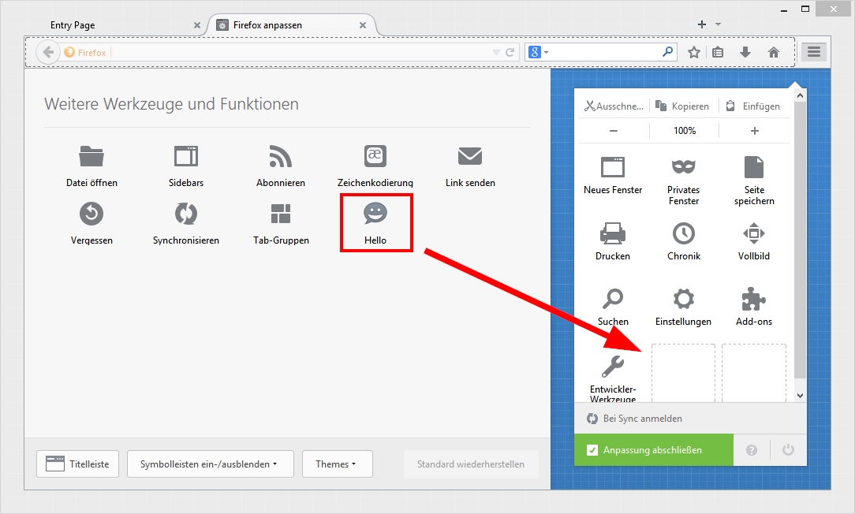
Task: Select the Entwickler-Werkzeuge wrench icon
Action: click(x=613, y=367)
